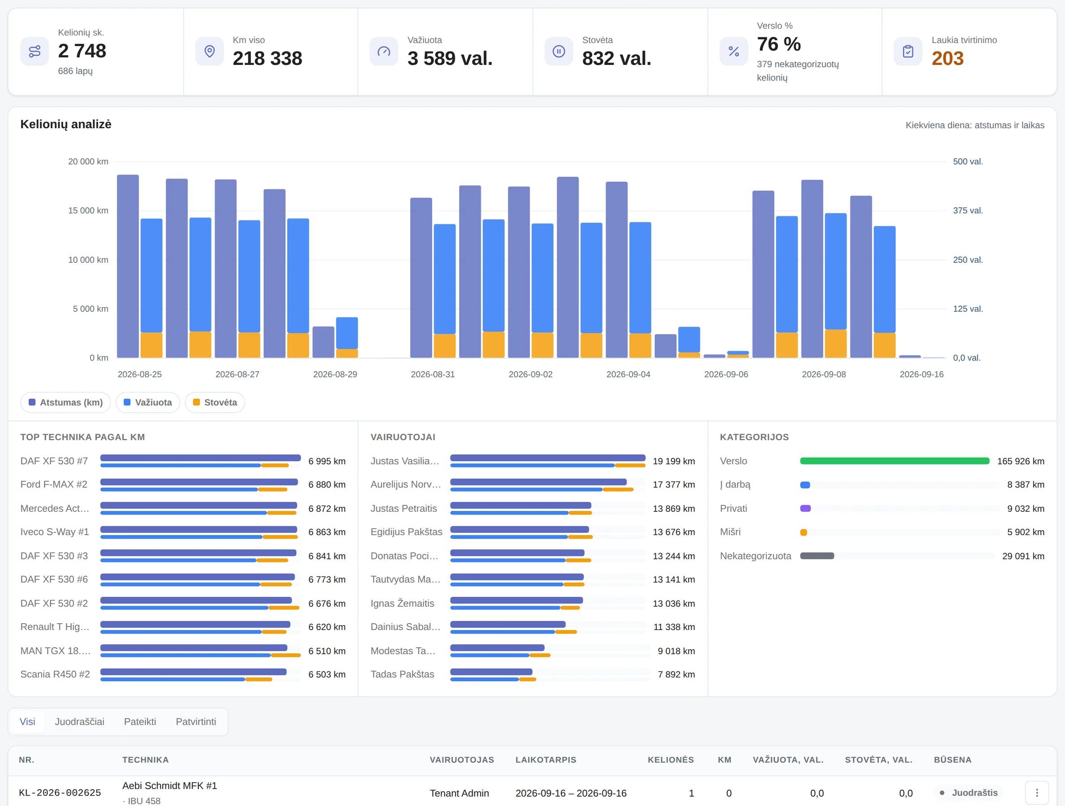Viewport: 1065px width, 806px height.
Task: Click the BŪSENA column header
Action: point(953,760)
